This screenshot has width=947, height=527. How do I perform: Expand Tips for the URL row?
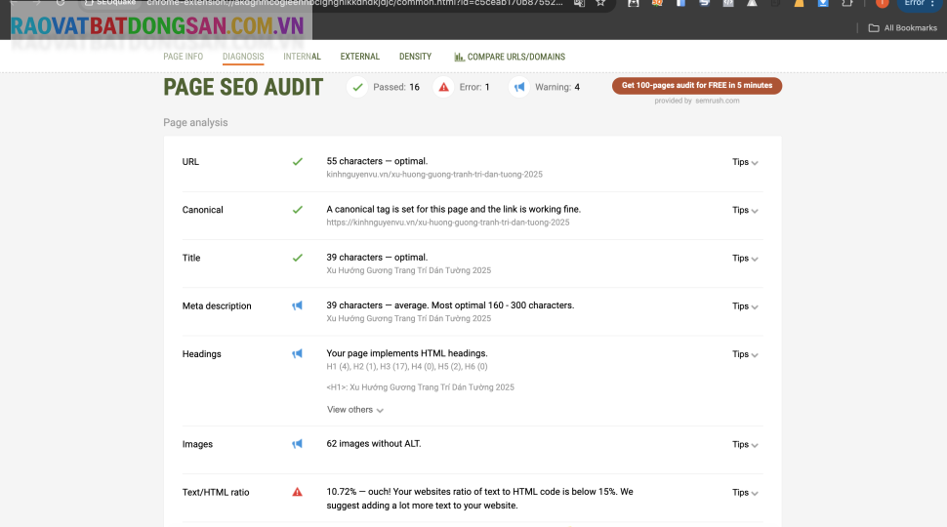(x=745, y=162)
